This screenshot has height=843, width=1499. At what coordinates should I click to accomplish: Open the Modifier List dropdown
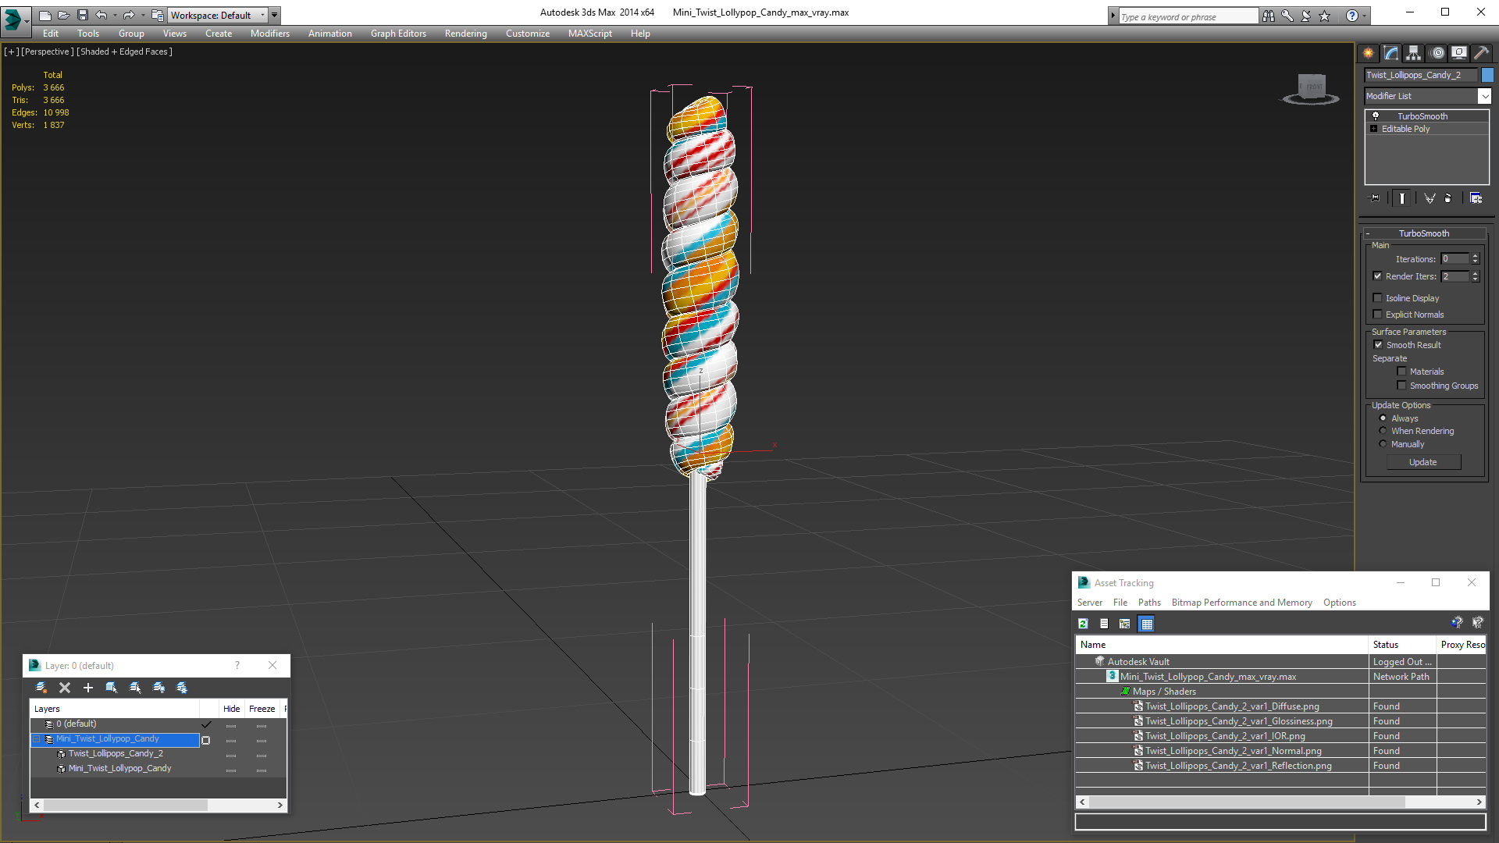1484,96
